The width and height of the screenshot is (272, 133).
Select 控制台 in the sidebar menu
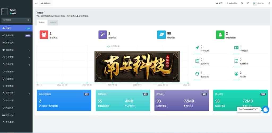(x=16, y=28)
